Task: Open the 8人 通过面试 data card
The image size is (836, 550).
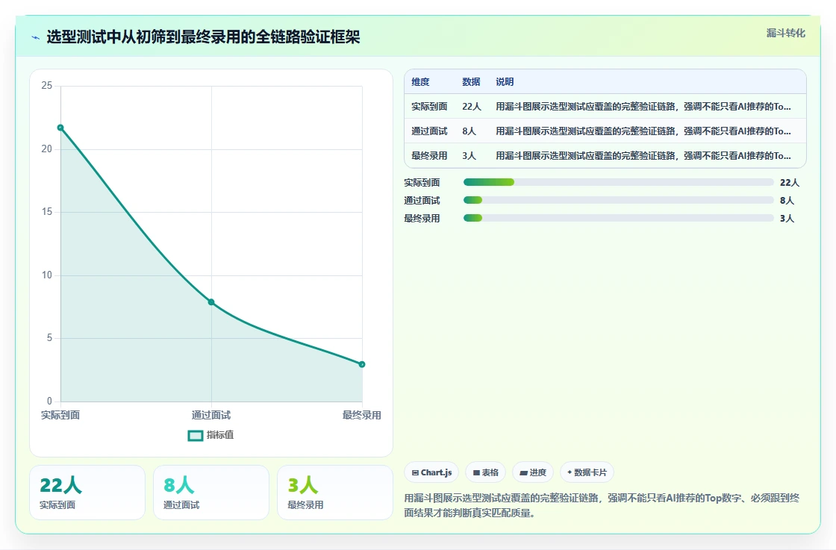Action: (x=211, y=493)
